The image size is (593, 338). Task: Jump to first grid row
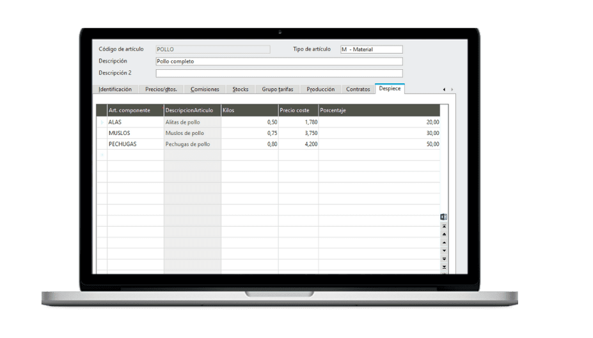pos(444,226)
